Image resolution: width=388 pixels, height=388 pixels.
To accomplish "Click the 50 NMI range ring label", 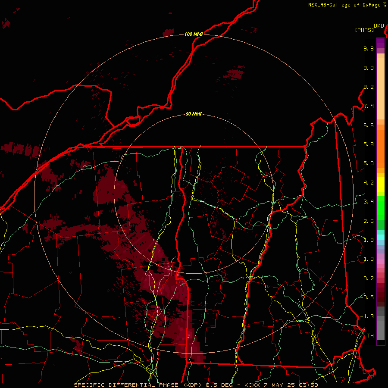I will (194, 114).
